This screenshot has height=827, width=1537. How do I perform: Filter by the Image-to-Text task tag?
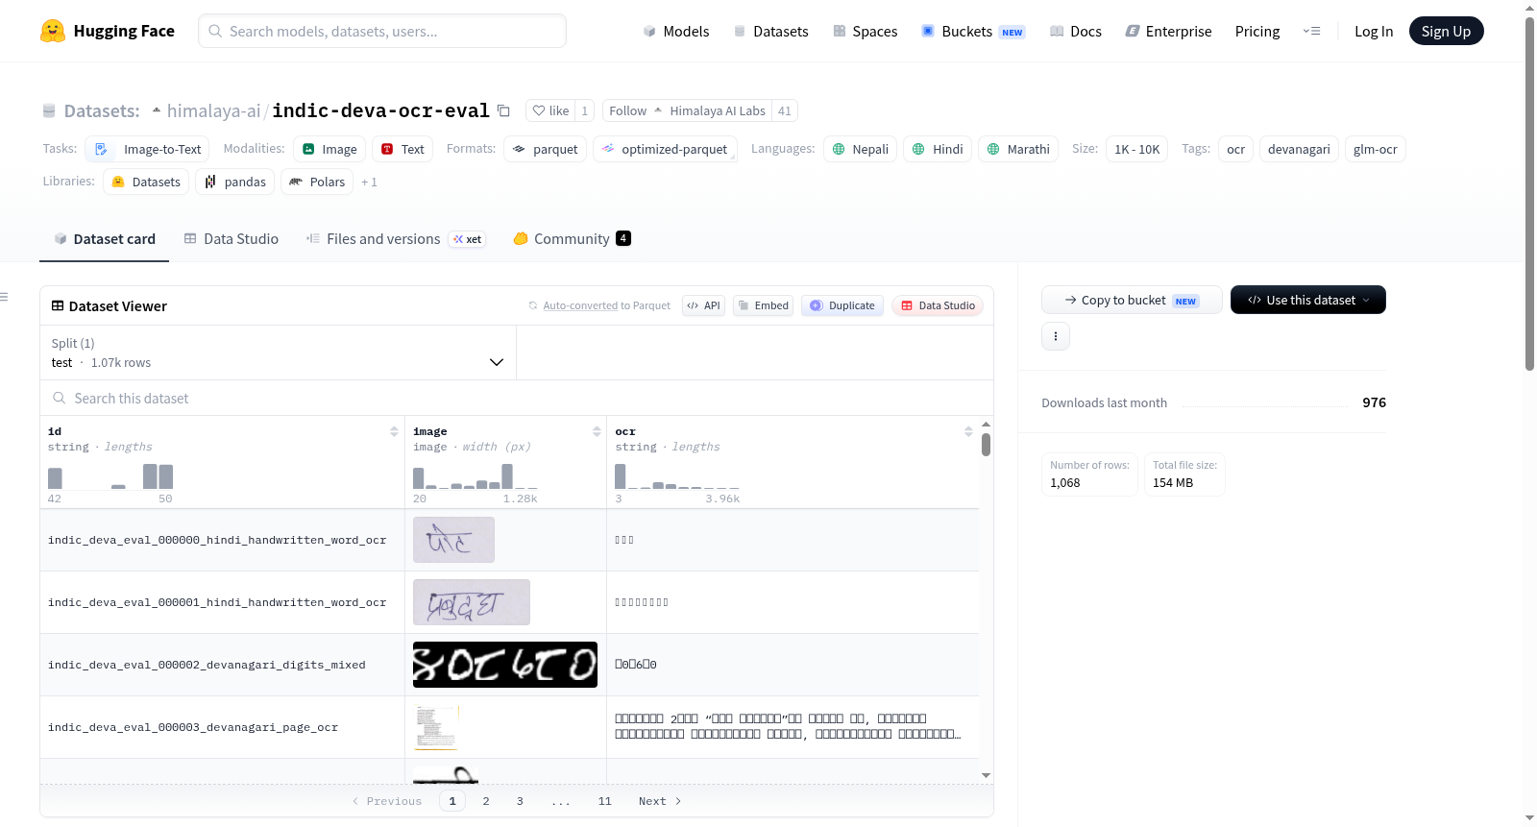pos(148,149)
